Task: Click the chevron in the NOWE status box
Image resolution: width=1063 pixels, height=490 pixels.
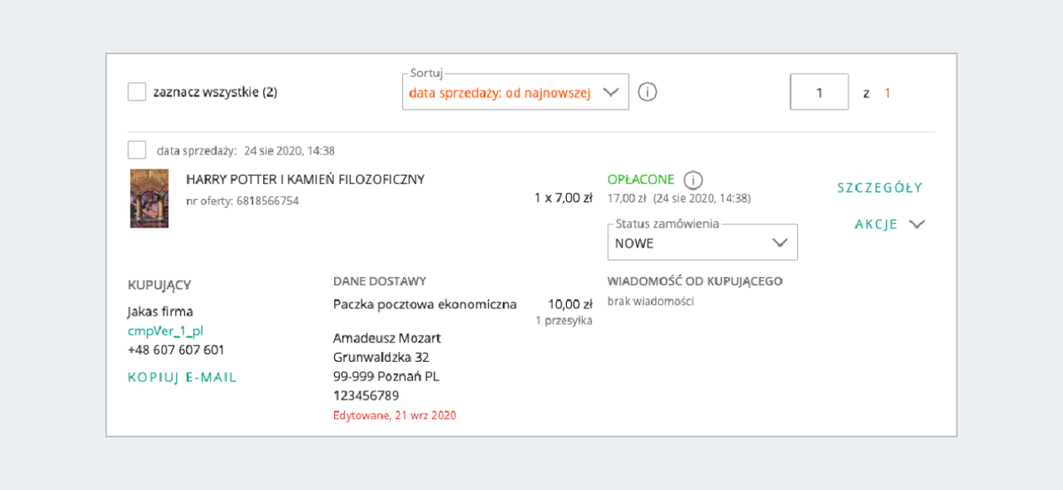Action: [780, 242]
